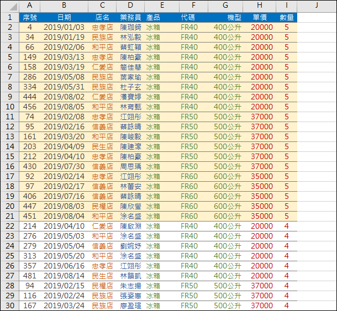The image size is (337, 311).
Task: Select column H header
Action: pyautogui.click(x=260, y=6)
